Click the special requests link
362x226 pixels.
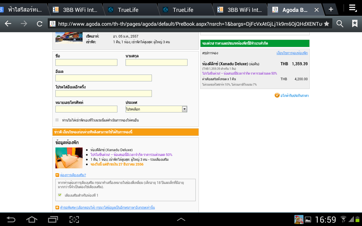[x=107, y=208]
